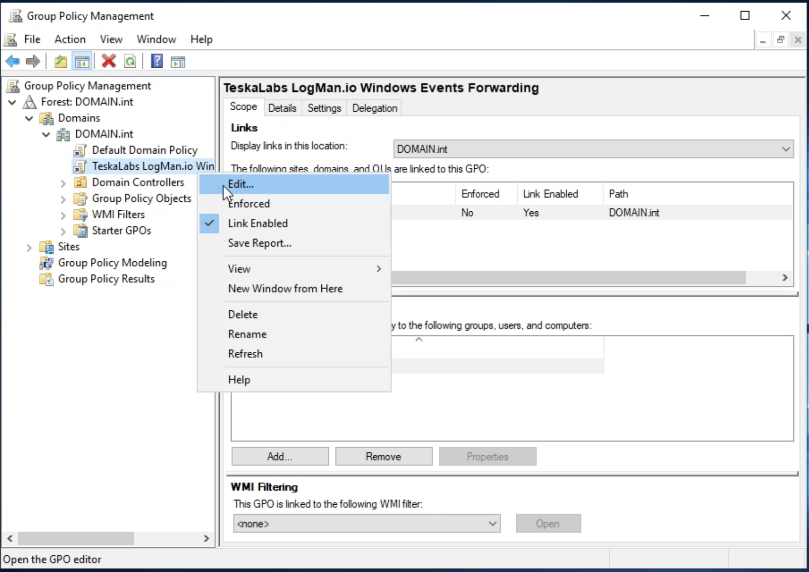Toggle Enforced option in context menu
Screen dimensions: 809x572
pyautogui.click(x=294, y=204)
